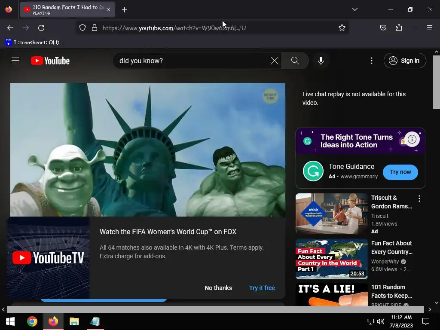Click the scroll down arrow of page scrollbar
This screenshot has height=330, width=440.
[x=437, y=303]
